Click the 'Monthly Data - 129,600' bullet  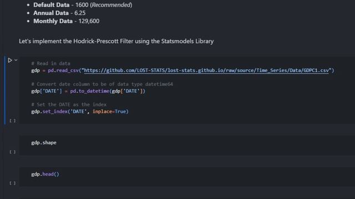(x=66, y=21)
